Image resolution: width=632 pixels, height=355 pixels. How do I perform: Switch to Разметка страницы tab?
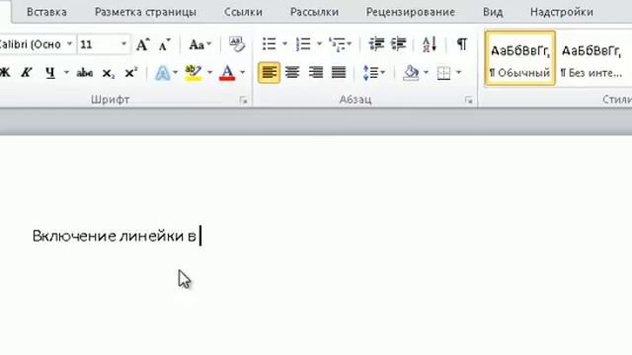pos(145,12)
